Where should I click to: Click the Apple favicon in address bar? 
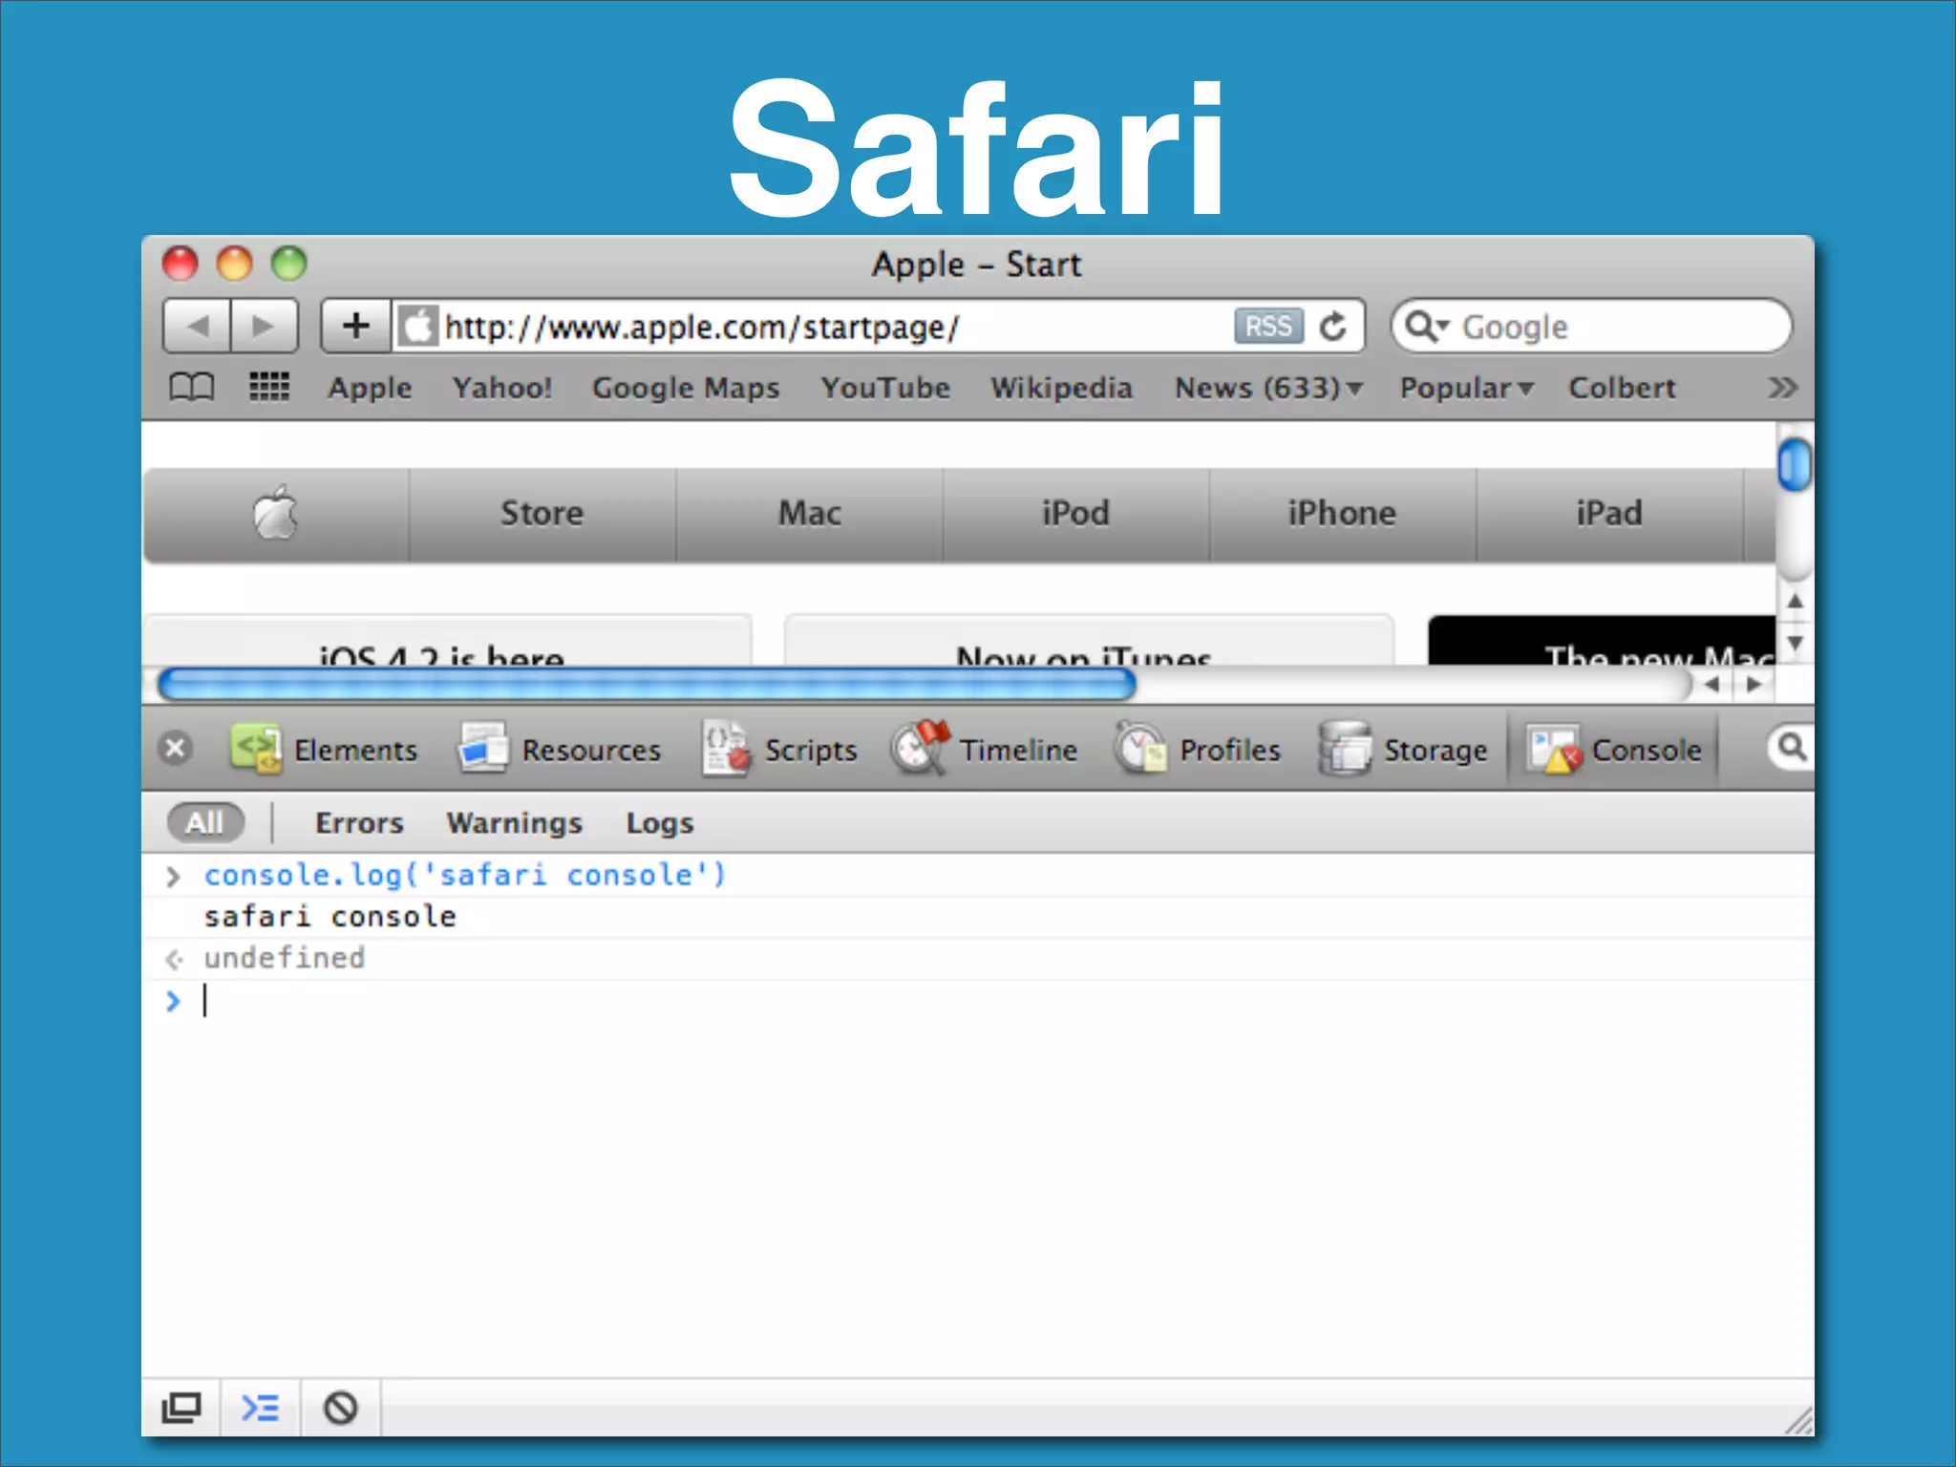click(x=416, y=327)
